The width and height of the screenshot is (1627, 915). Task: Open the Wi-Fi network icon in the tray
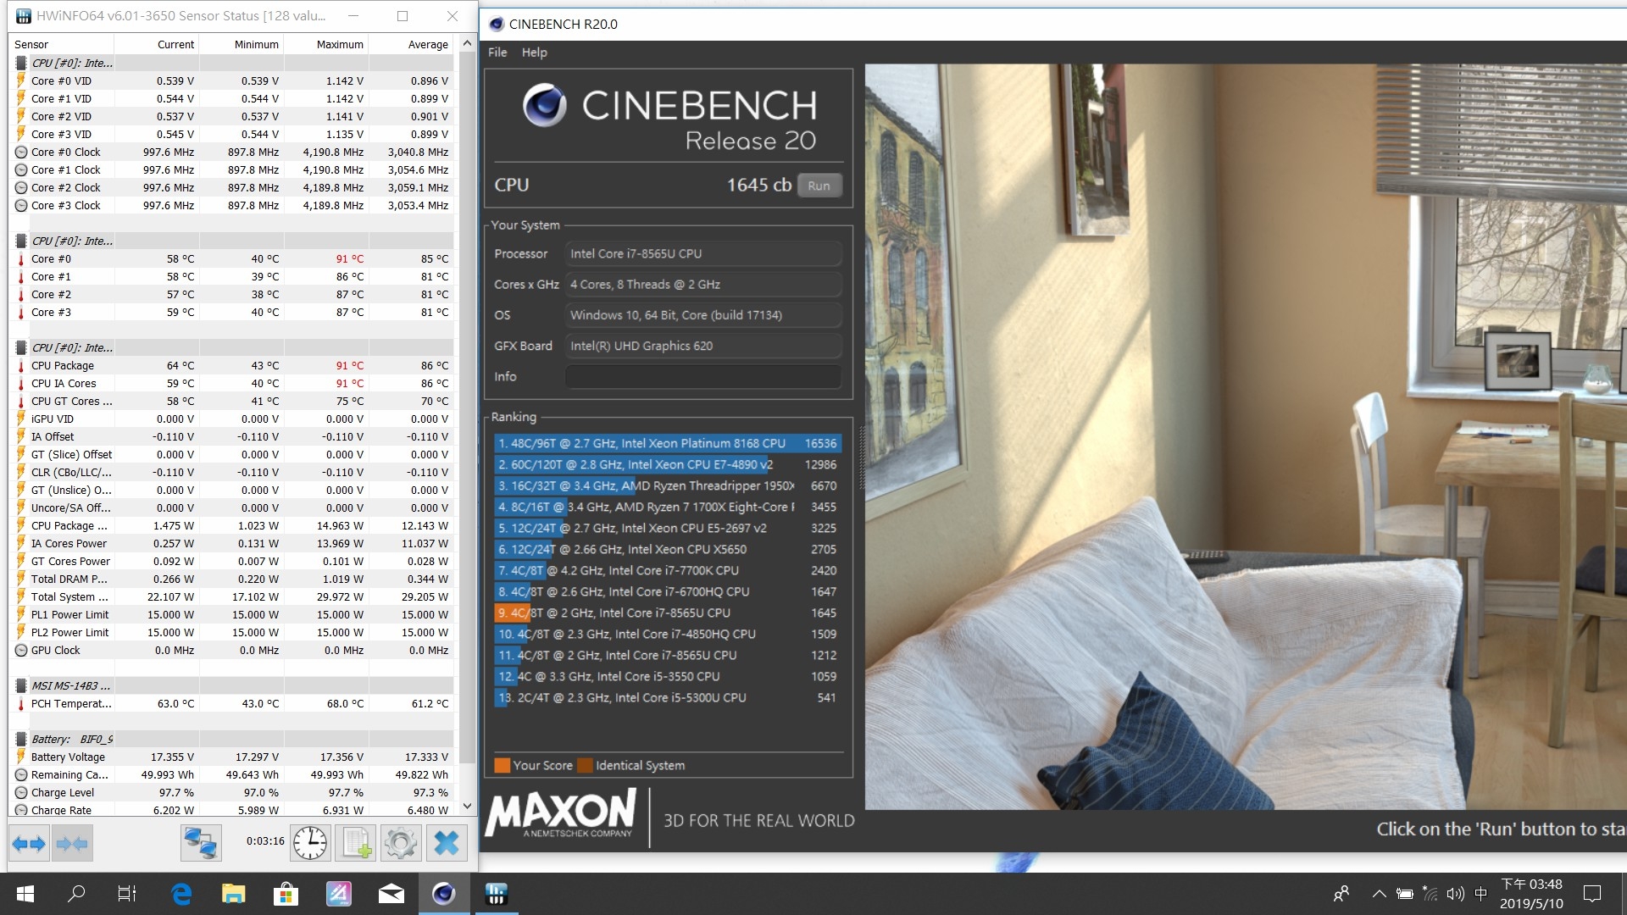point(1430,894)
